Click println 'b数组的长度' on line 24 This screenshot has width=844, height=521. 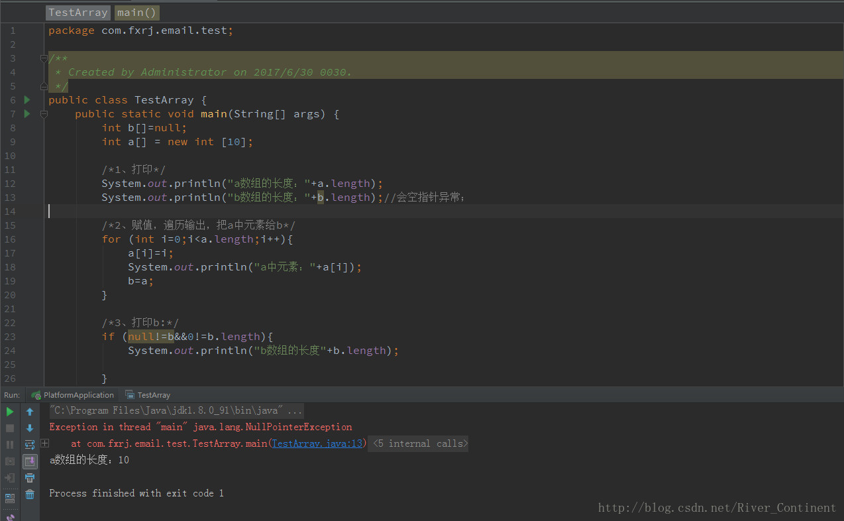(x=264, y=351)
